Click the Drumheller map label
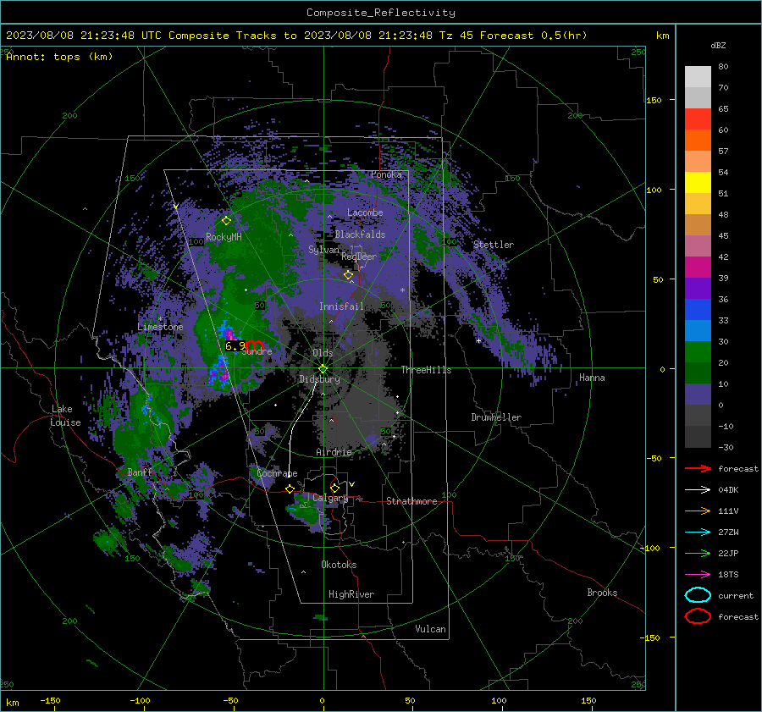762x712 pixels. click(x=496, y=417)
